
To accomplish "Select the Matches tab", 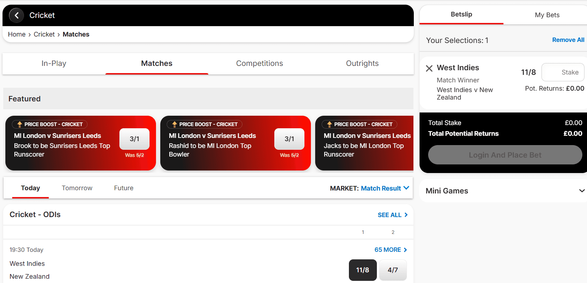I will 157,63.
